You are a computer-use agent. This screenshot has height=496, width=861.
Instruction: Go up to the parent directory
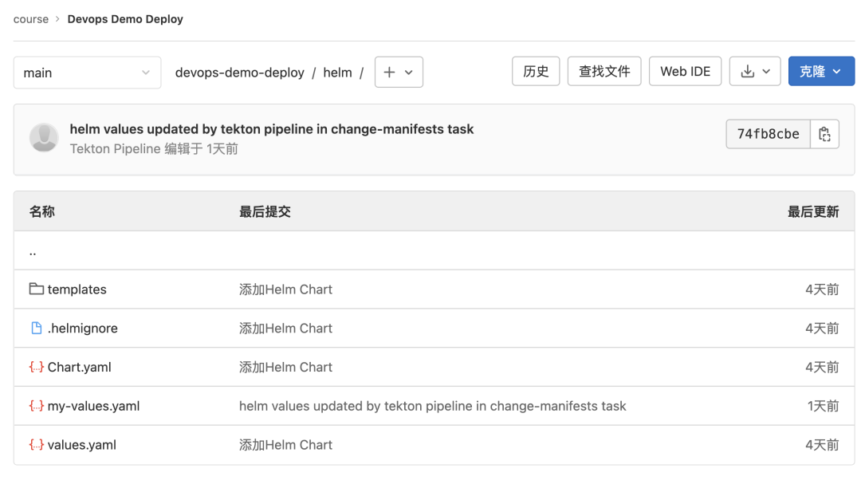pos(33,251)
